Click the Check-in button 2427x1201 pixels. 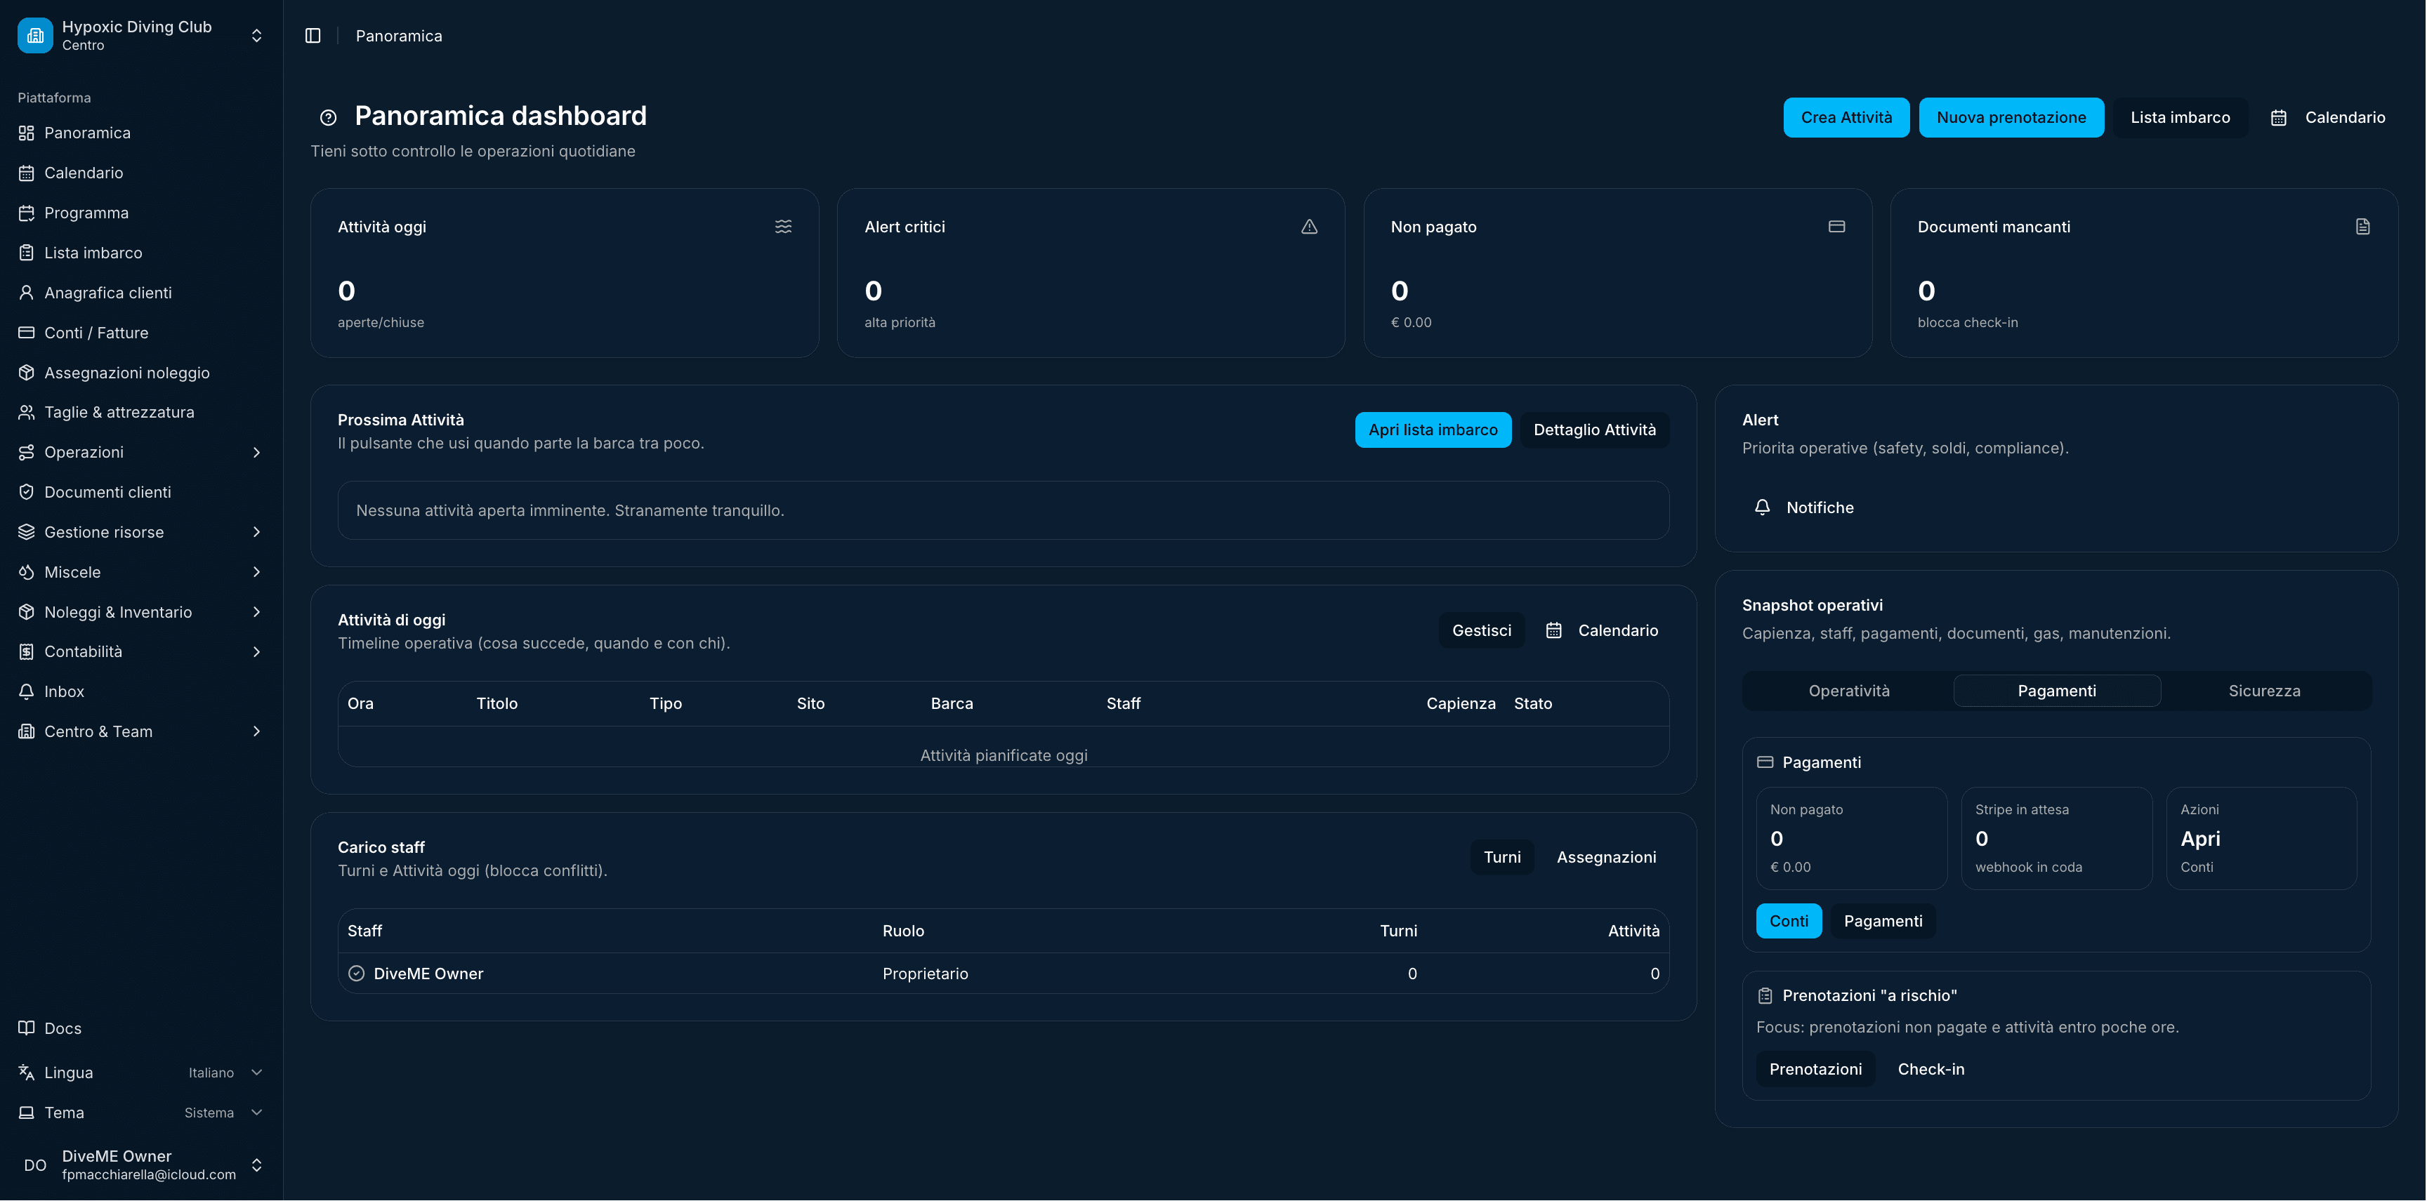1931,1070
